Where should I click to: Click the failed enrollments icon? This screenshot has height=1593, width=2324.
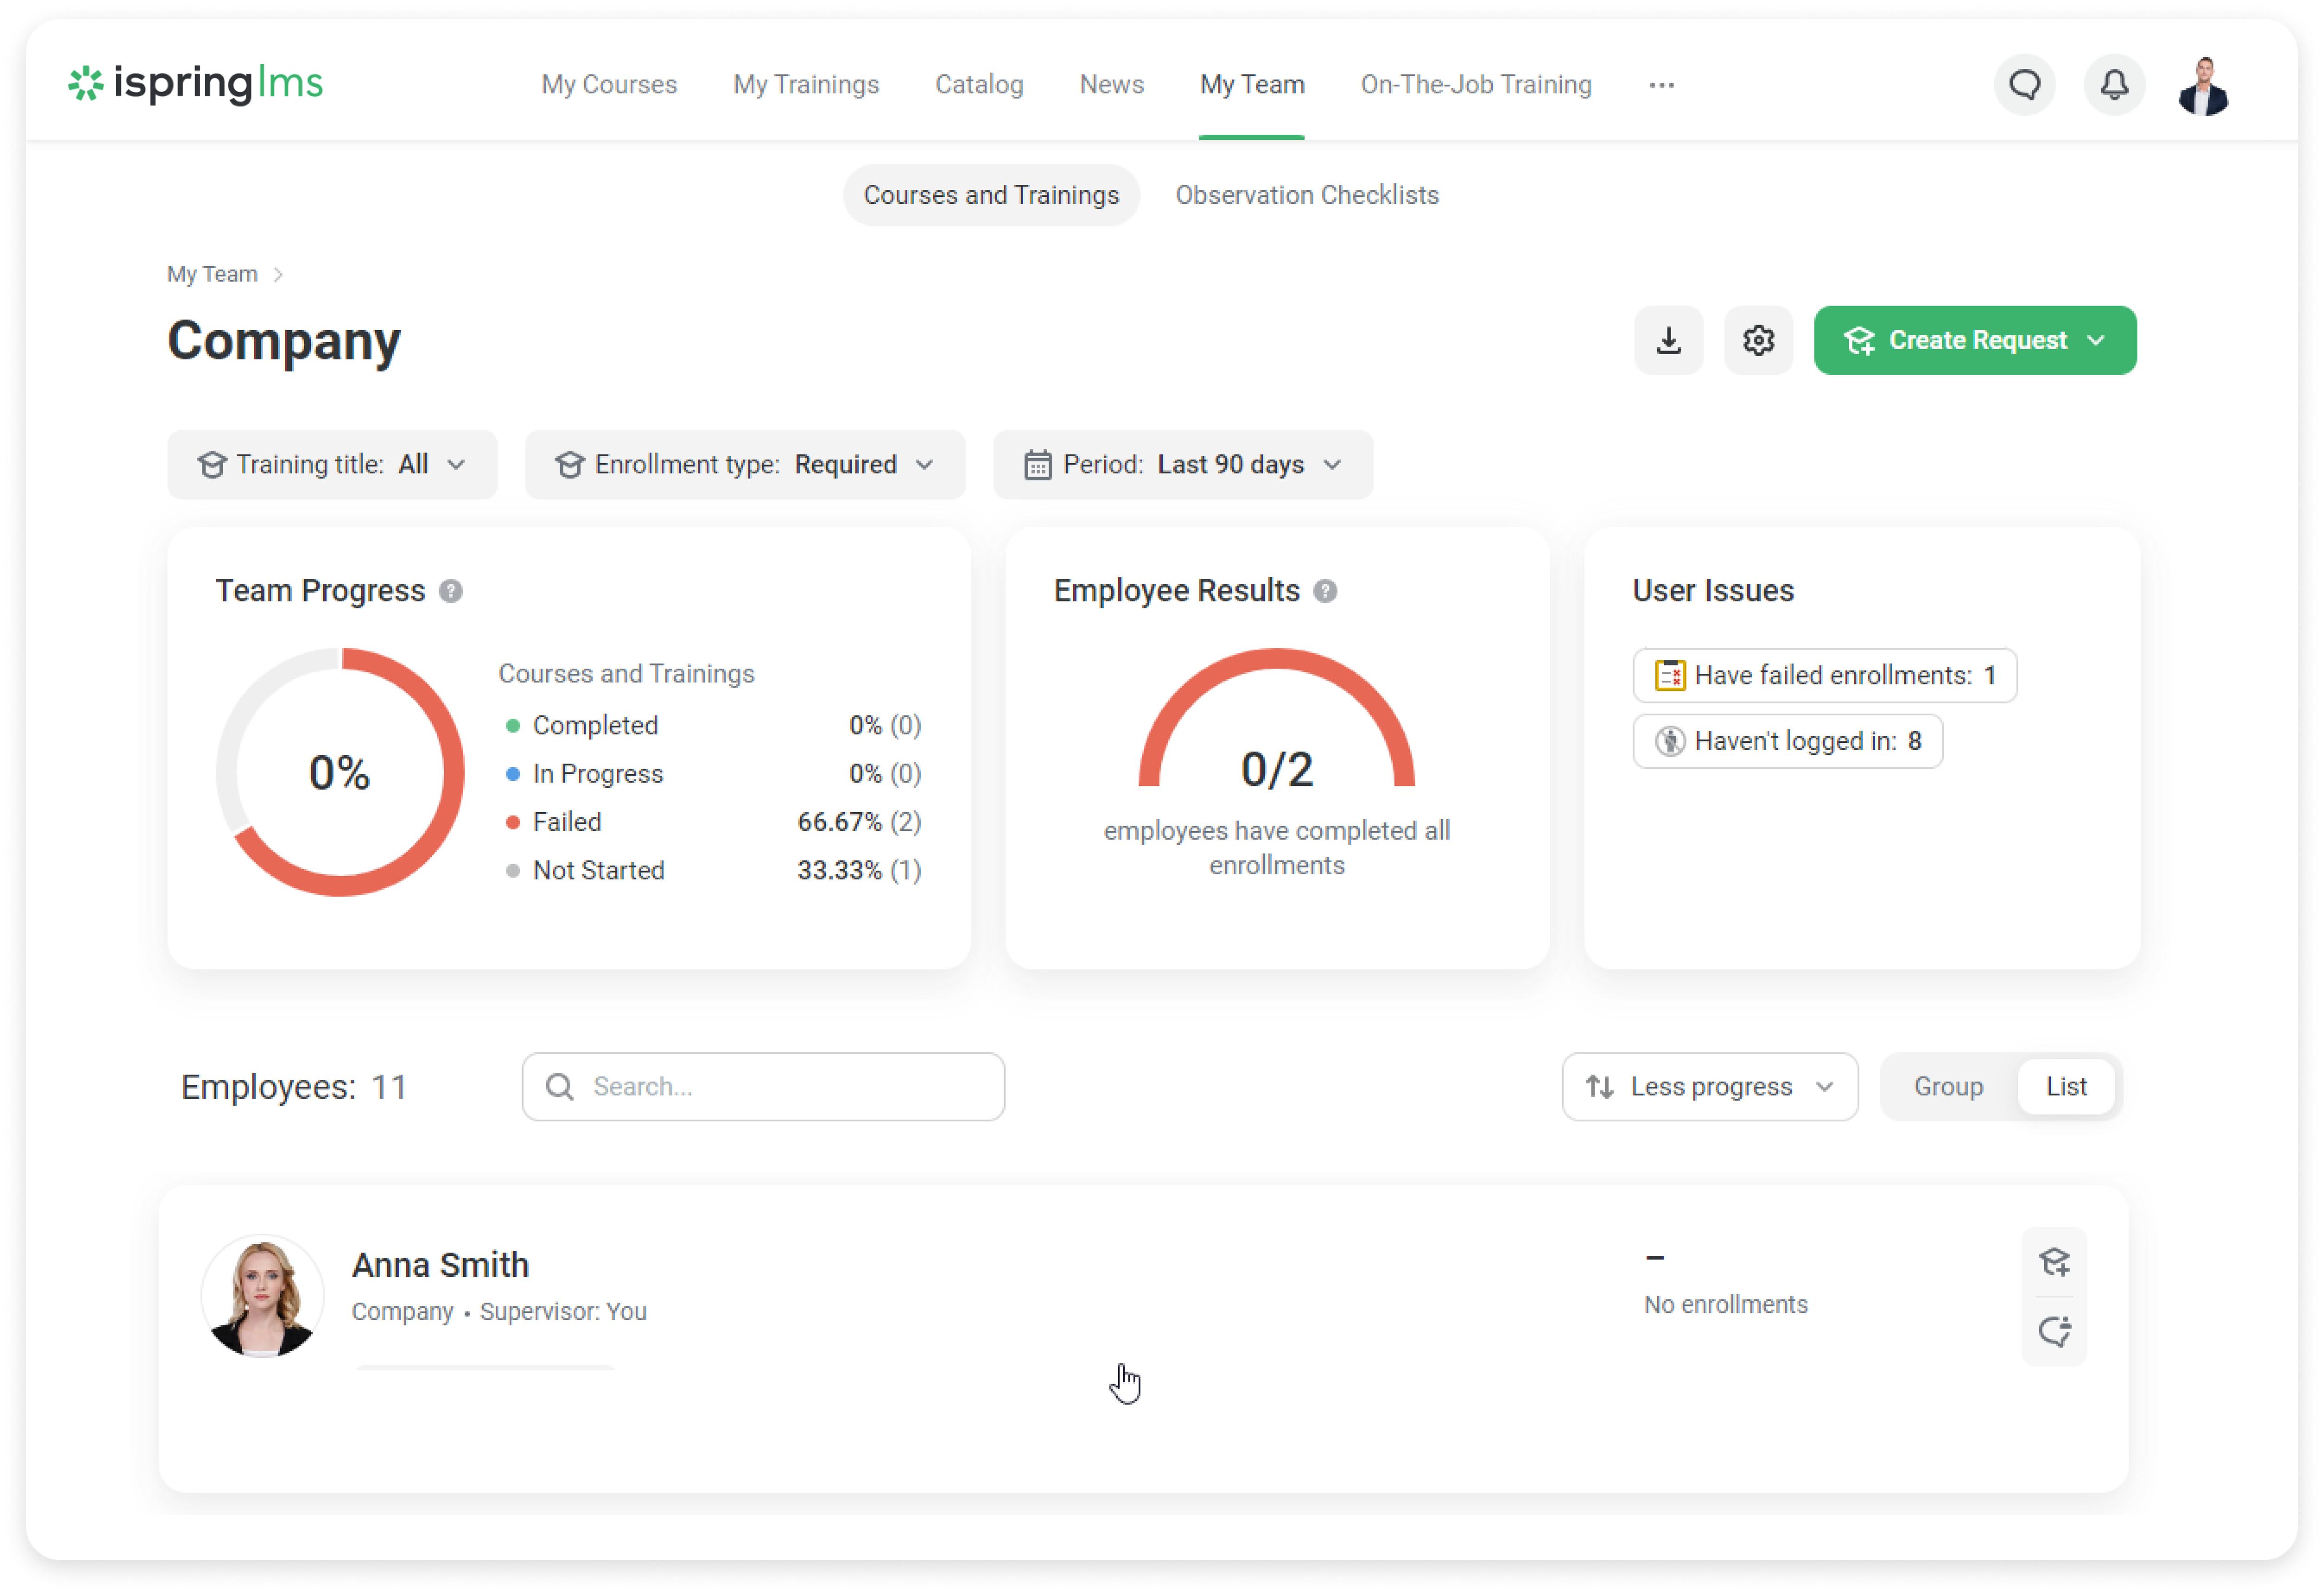(1670, 676)
